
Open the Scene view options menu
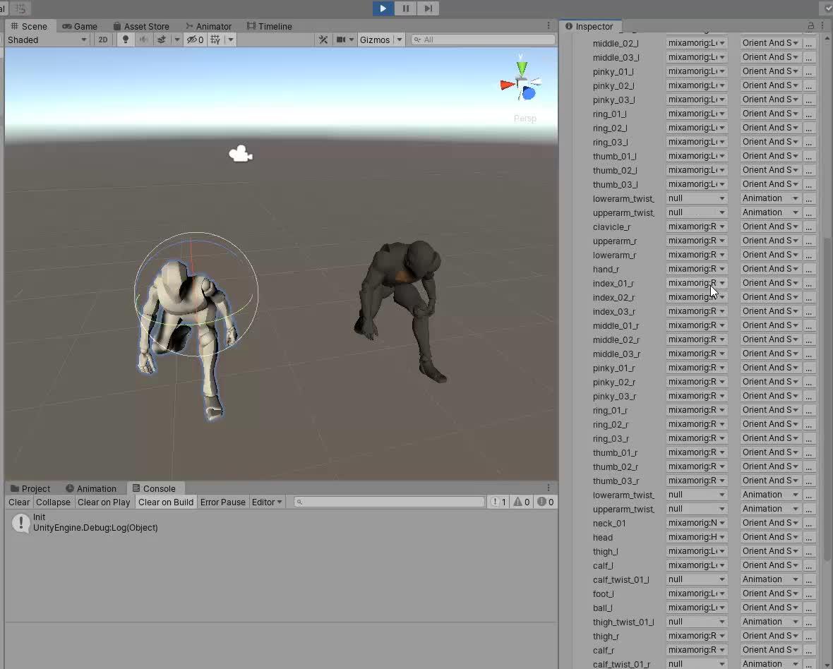pos(549,25)
